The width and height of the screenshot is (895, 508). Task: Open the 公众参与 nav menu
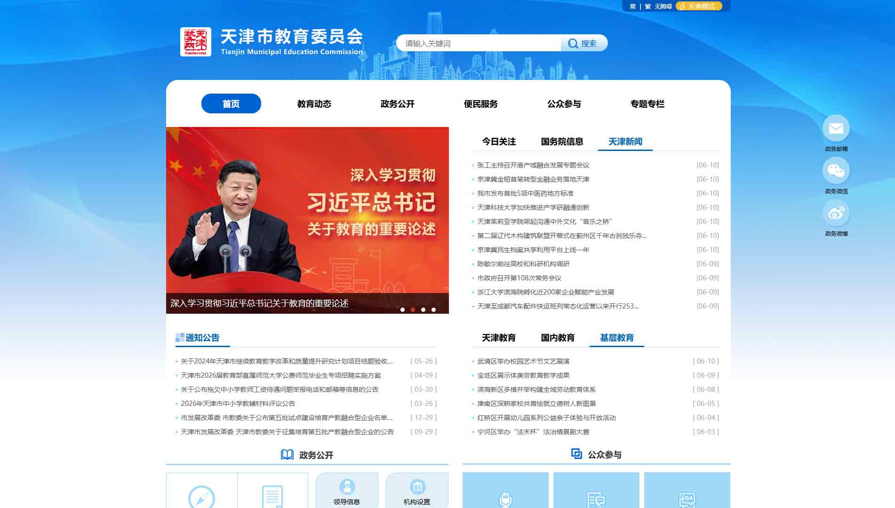click(564, 104)
